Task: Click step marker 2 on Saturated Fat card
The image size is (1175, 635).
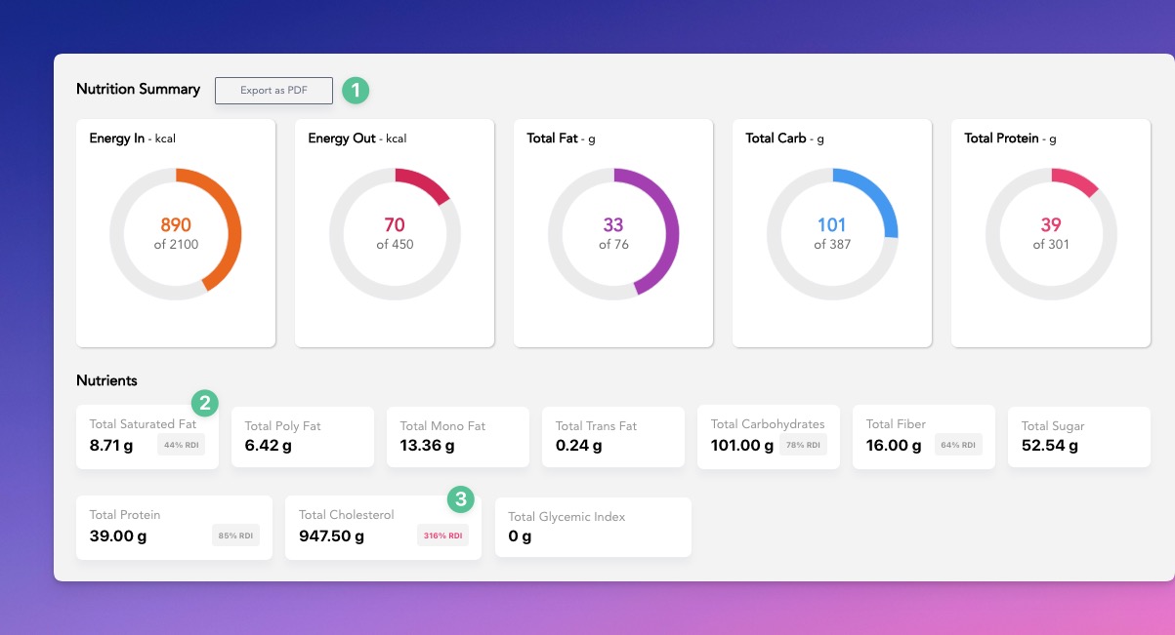Action: click(203, 400)
